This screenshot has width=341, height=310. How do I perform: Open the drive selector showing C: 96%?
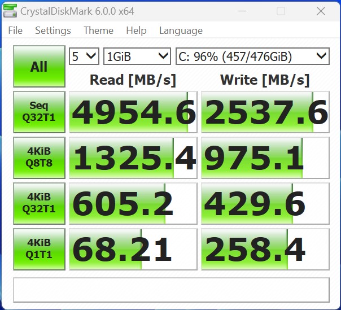tap(252, 55)
